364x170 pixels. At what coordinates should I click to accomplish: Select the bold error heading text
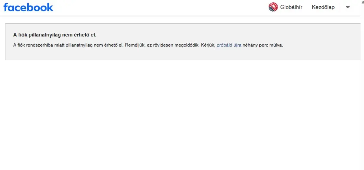[x=55, y=35]
